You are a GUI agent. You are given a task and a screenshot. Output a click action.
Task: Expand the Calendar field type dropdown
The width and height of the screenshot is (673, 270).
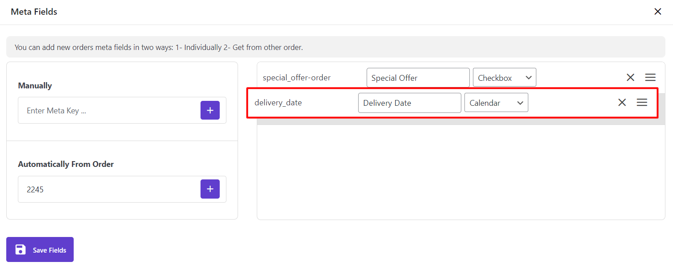496,103
